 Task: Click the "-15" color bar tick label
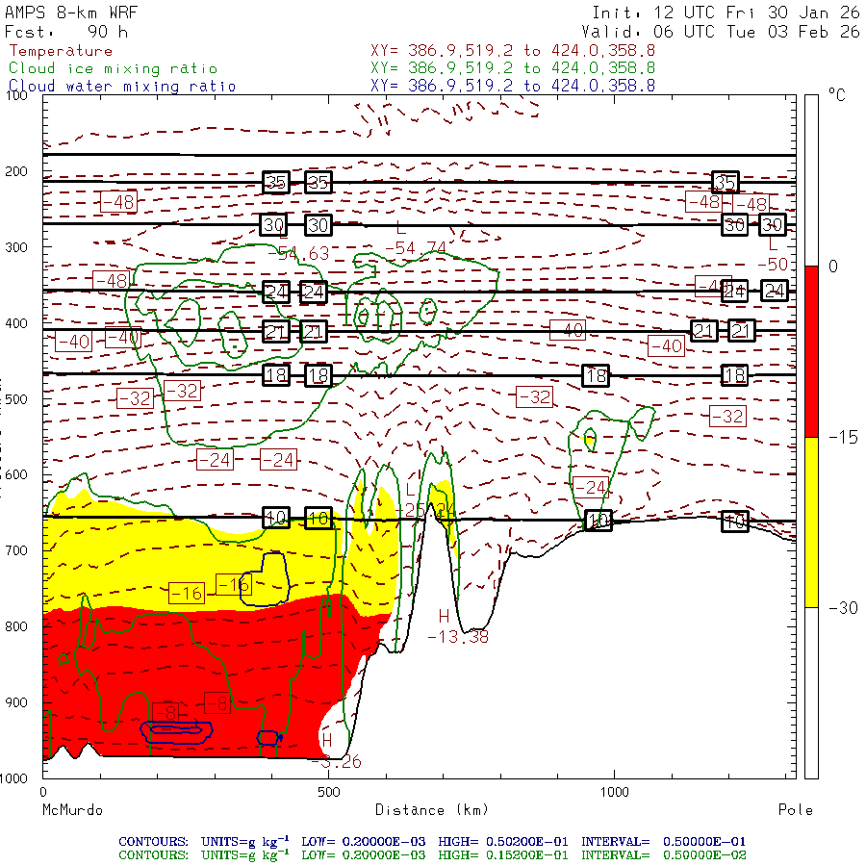click(843, 438)
